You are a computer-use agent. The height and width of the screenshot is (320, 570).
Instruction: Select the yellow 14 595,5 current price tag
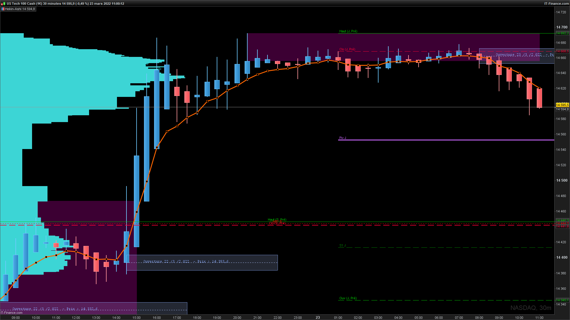[562, 105]
